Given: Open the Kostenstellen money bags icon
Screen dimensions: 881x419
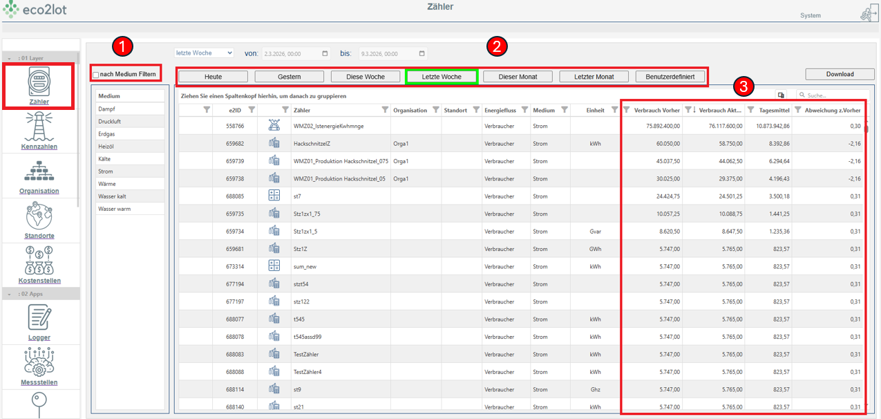Looking at the screenshot, I should pos(39,260).
